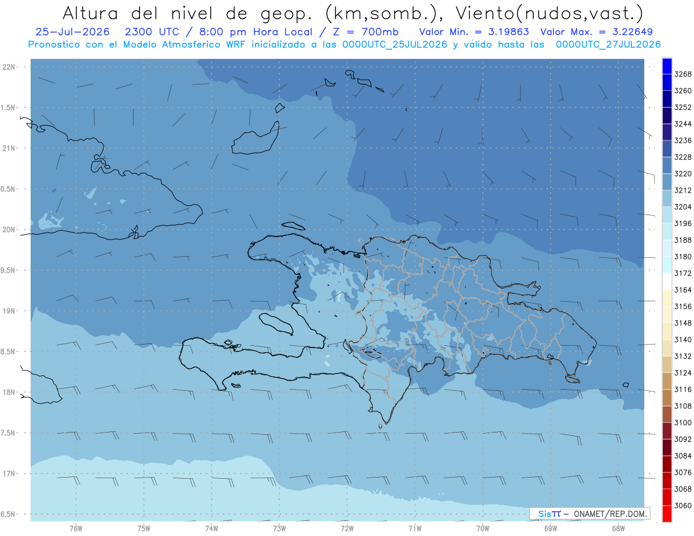Select valid-until time '0000UTC_27JUL2026'
The width and height of the screenshot is (694, 536).
(x=608, y=45)
